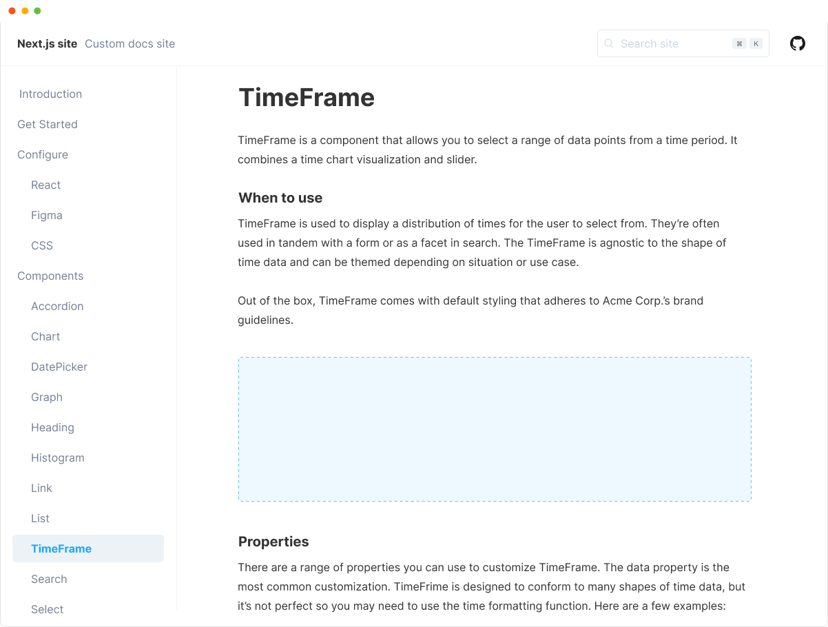Image resolution: width=828 pixels, height=627 pixels.
Task: Expand the Configure section
Action: pyautogui.click(x=43, y=154)
